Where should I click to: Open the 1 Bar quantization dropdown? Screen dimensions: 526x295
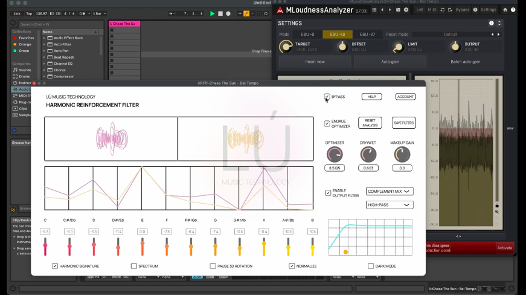[99, 14]
